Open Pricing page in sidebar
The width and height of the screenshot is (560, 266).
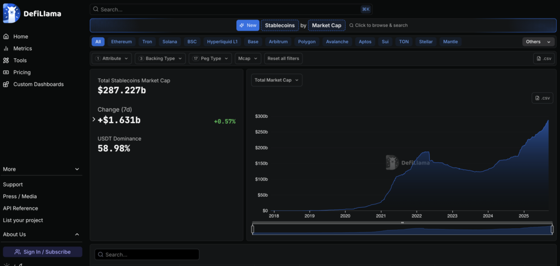tap(22, 72)
